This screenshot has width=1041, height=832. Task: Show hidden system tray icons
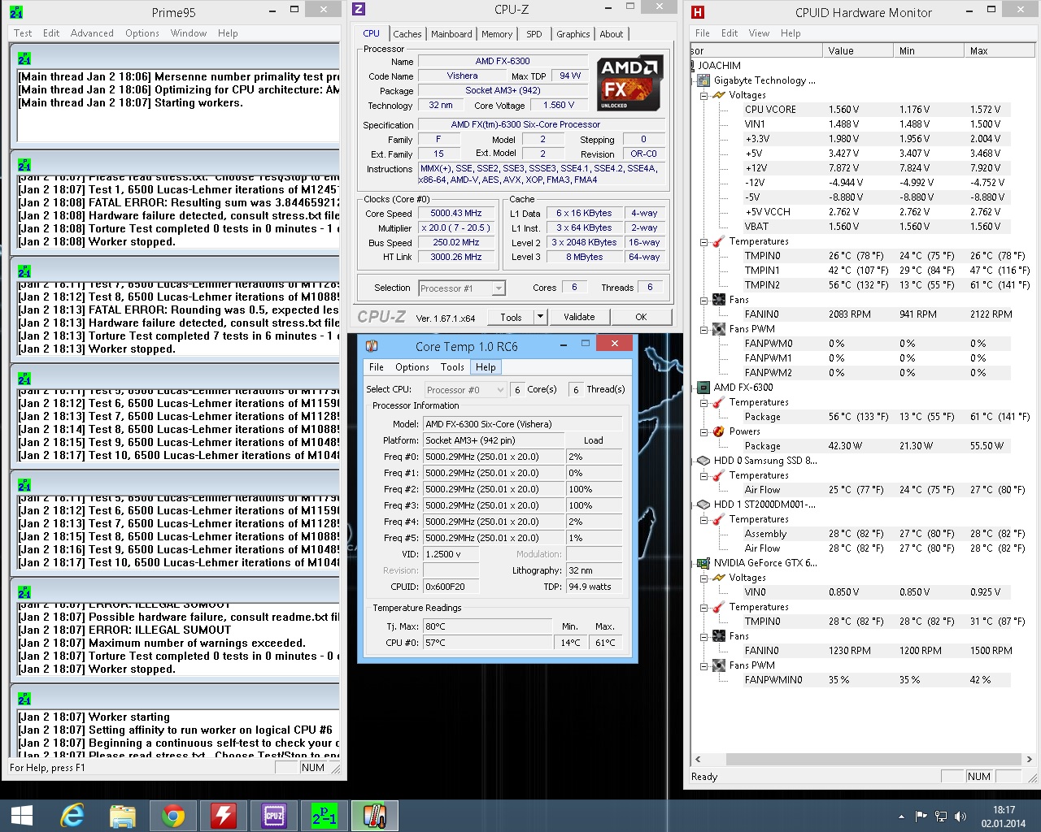pyautogui.click(x=901, y=816)
